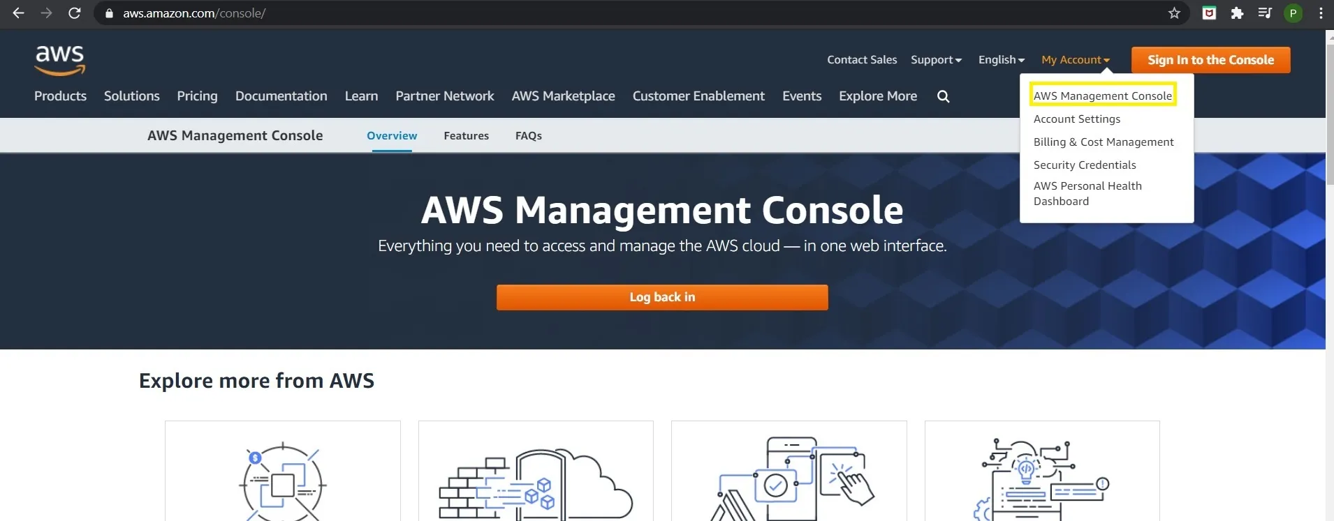
Task: Open the AWS Marketplace navigation link
Action: pos(563,96)
